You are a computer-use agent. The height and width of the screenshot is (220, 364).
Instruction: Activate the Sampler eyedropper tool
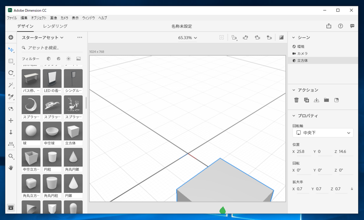point(11,97)
